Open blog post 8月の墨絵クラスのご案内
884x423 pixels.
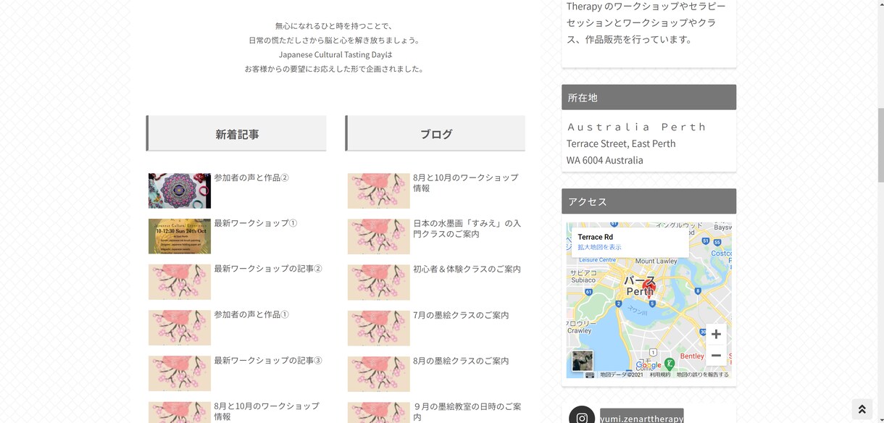[461, 361]
